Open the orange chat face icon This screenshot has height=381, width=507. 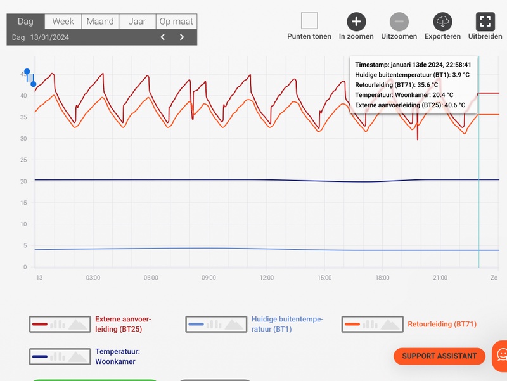pyautogui.click(x=501, y=354)
